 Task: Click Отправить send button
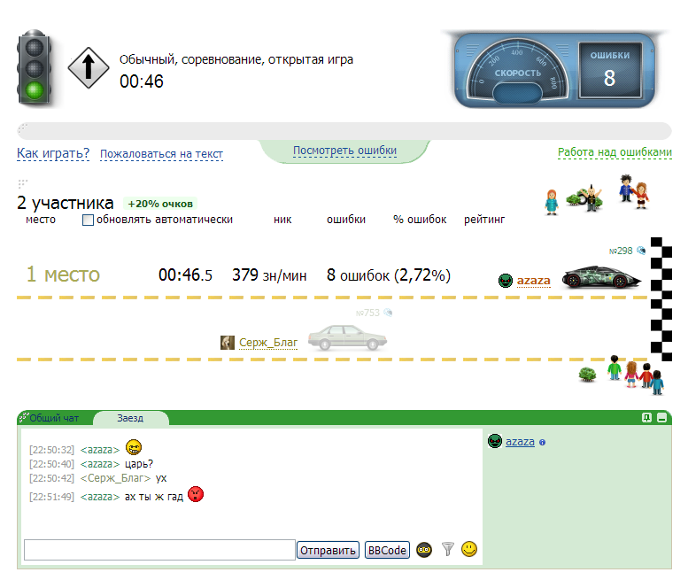pyautogui.click(x=329, y=550)
